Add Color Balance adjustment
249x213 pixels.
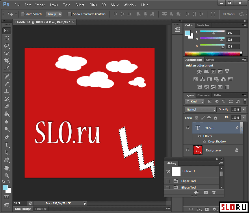coord(202,79)
